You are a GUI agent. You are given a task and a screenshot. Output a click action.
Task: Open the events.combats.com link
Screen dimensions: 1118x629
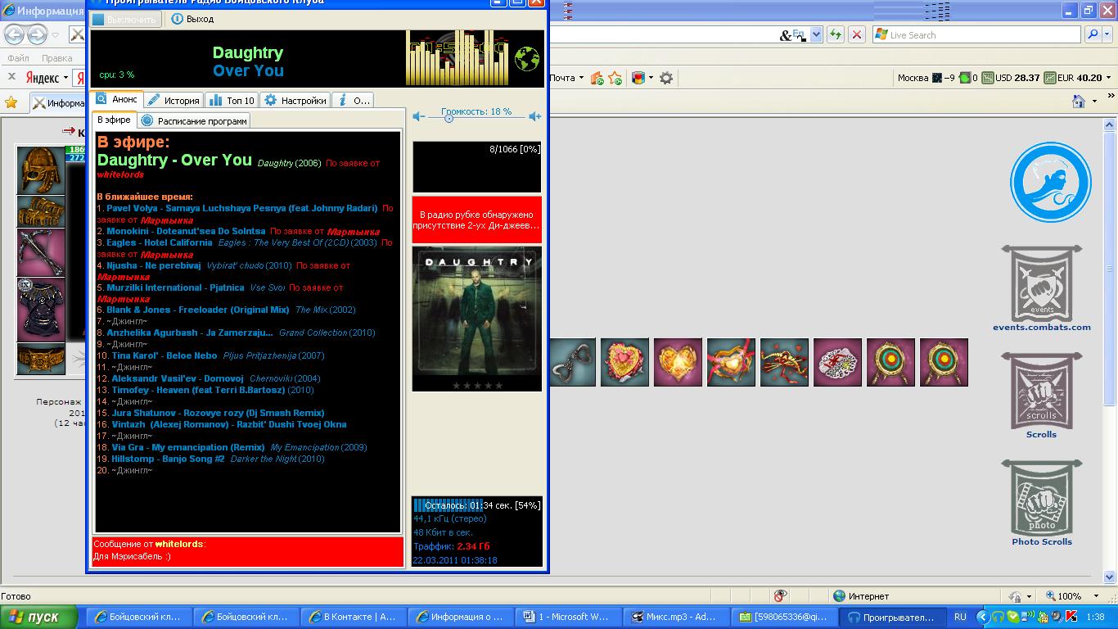coord(1041,327)
